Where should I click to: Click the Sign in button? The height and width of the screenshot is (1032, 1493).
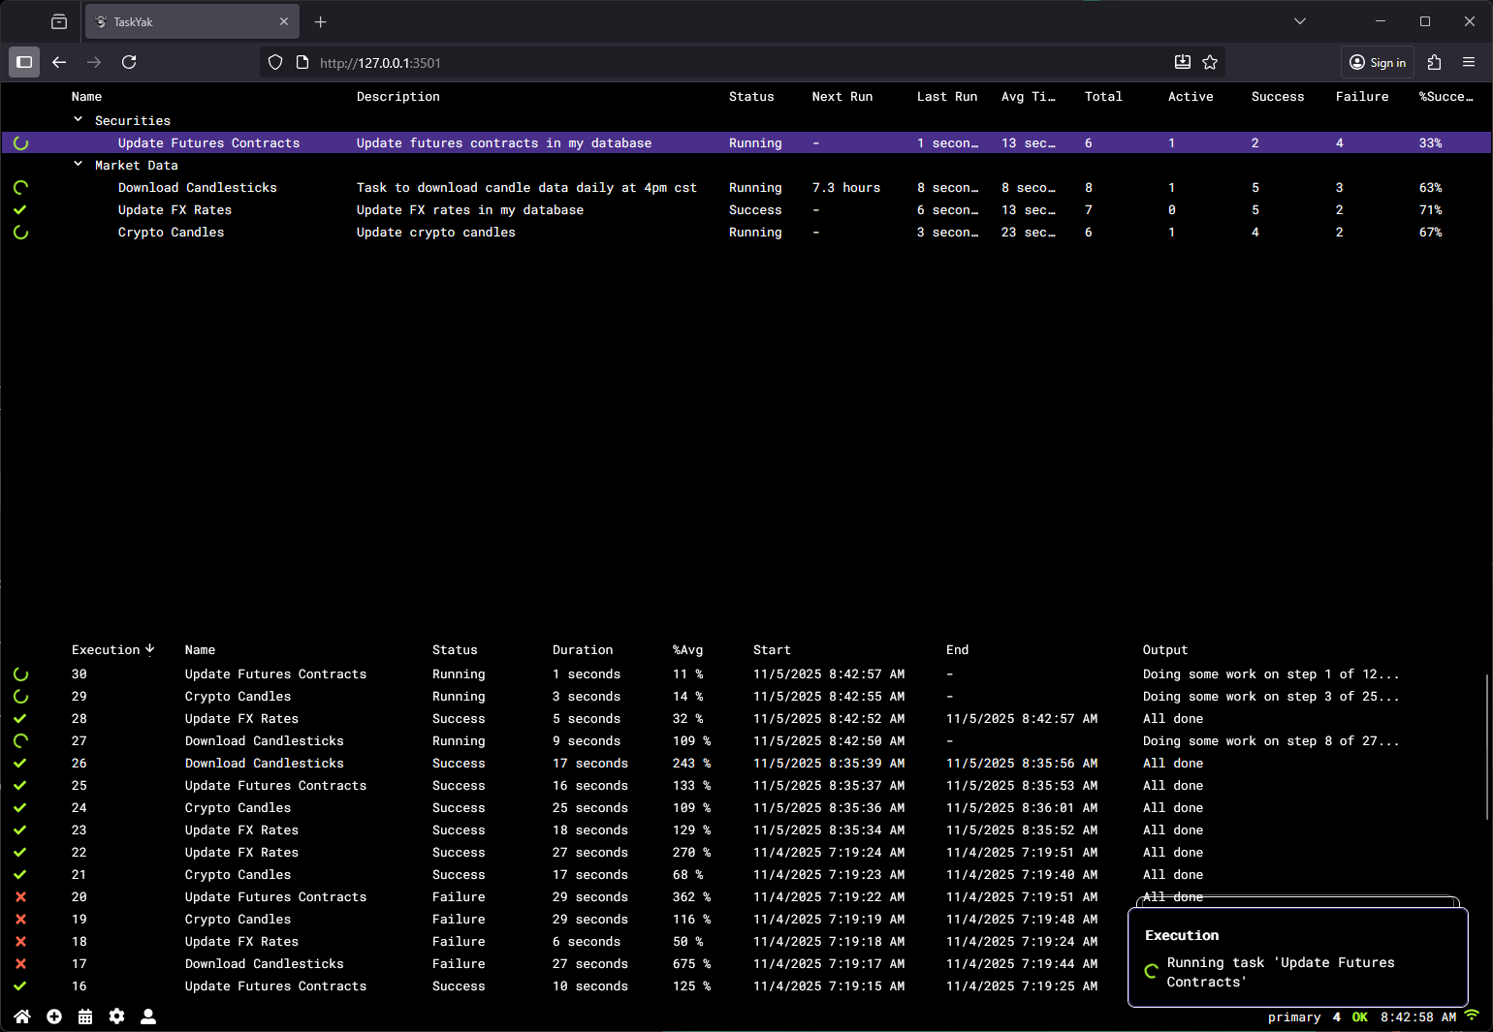pyautogui.click(x=1377, y=62)
